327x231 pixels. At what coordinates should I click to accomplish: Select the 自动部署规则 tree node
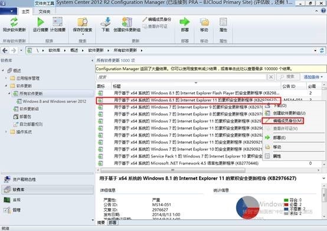point(28,124)
